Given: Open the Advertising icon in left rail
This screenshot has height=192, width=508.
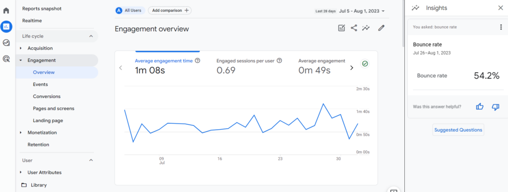Looking at the screenshot, I should pyautogui.click(x=6, y=58).
